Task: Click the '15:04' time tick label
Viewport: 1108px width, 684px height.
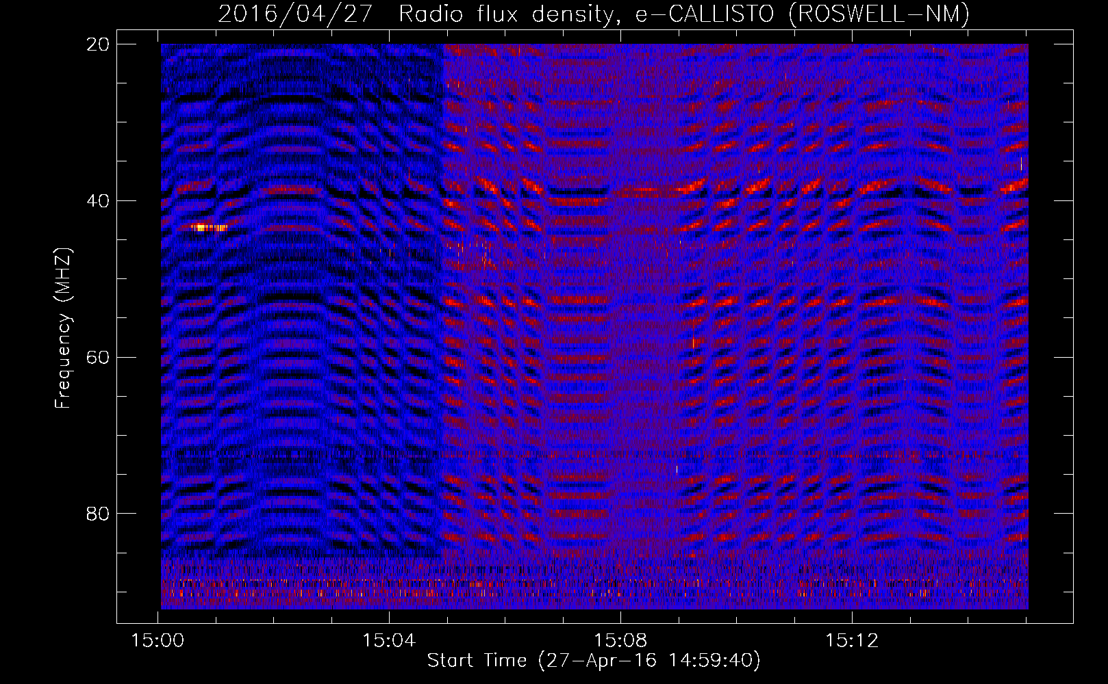Action: (x=389, y=641)
